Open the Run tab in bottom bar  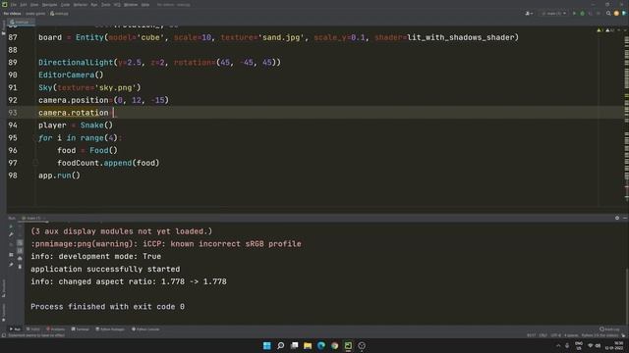[15, 329]
